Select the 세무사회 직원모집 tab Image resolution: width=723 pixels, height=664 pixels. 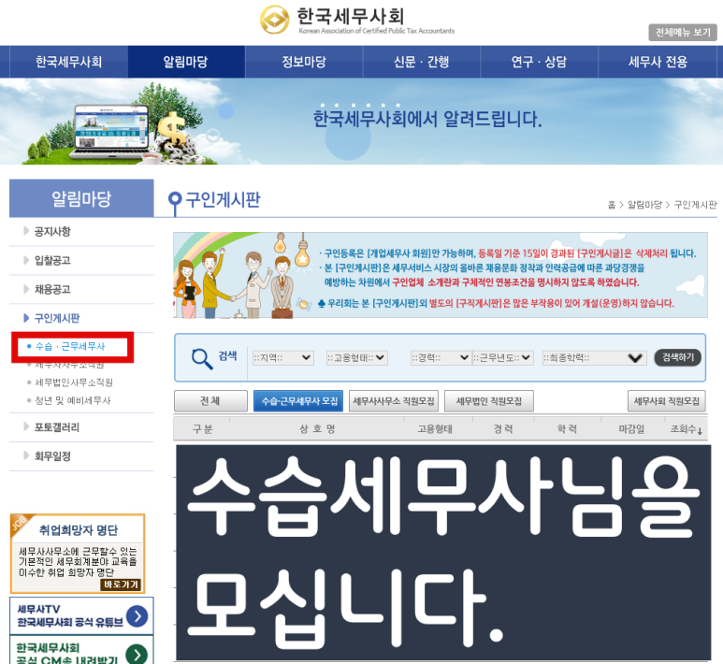click(666, 401)
